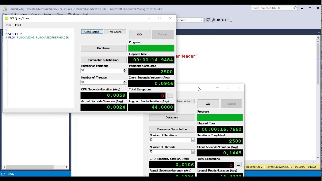Adjust Number of Iterations stepper in back window
Viewport: 322px width, 181px height.
tap(193, 140)
